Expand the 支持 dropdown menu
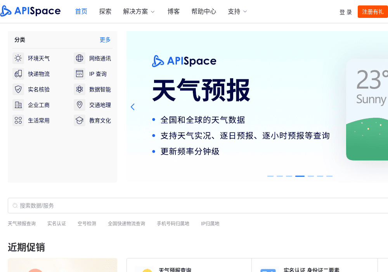Image resolution: width=388 pixels, height=272 pixels. point(237,12)
